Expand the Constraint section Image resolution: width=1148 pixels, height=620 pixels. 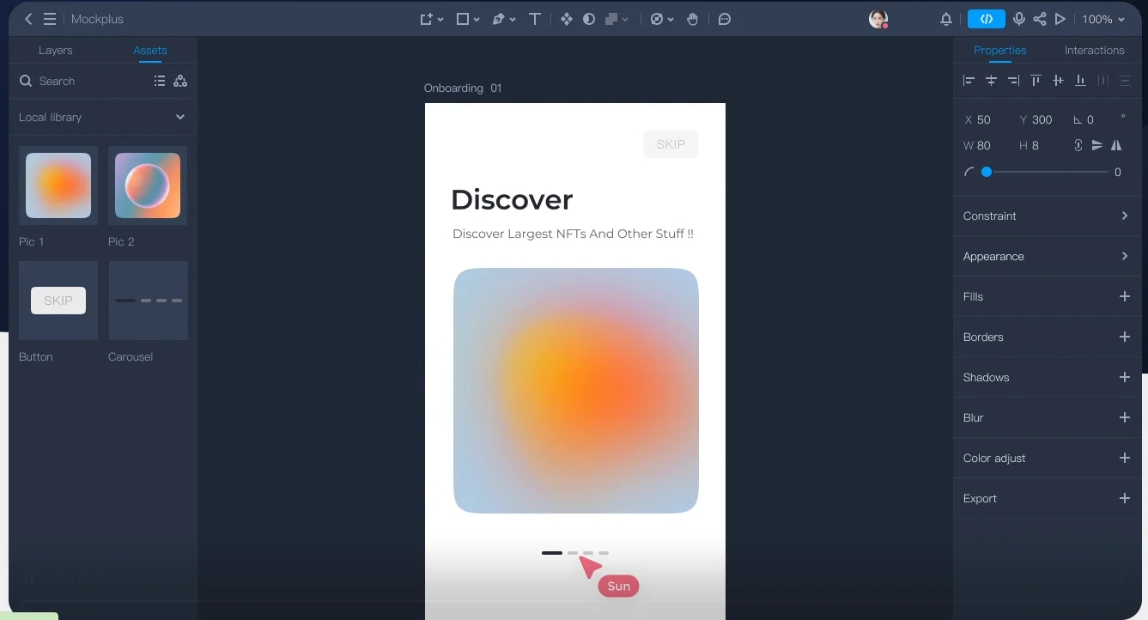[1047, 216]
